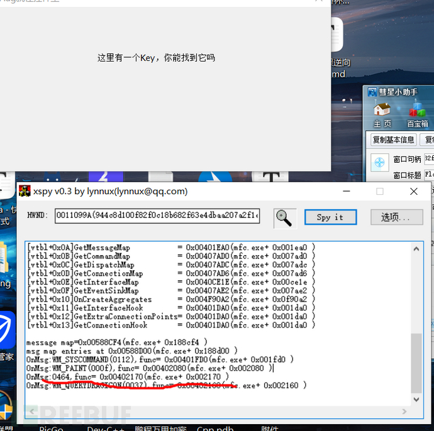Close the xspy window
Viewport: 434px width, 431px height.
(x=414, y=191)
